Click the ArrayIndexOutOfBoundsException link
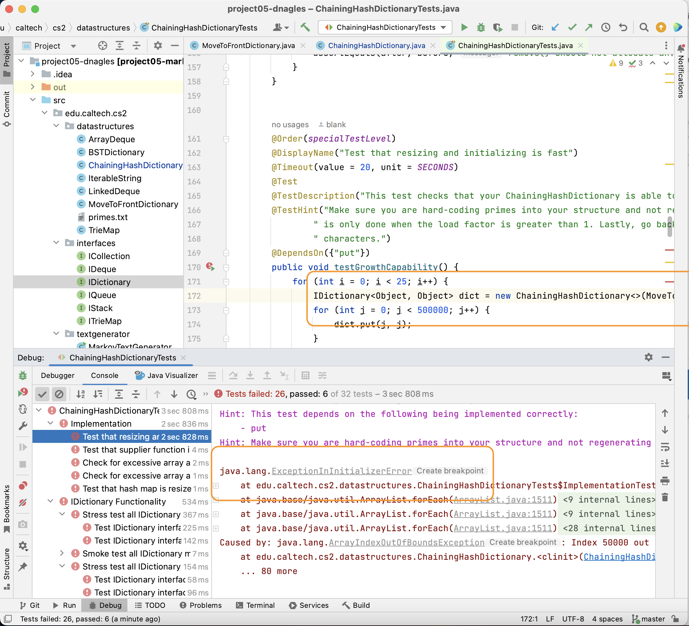Viewport: 689px width, 626px height. pyautogui.click(x=406, y=542)
